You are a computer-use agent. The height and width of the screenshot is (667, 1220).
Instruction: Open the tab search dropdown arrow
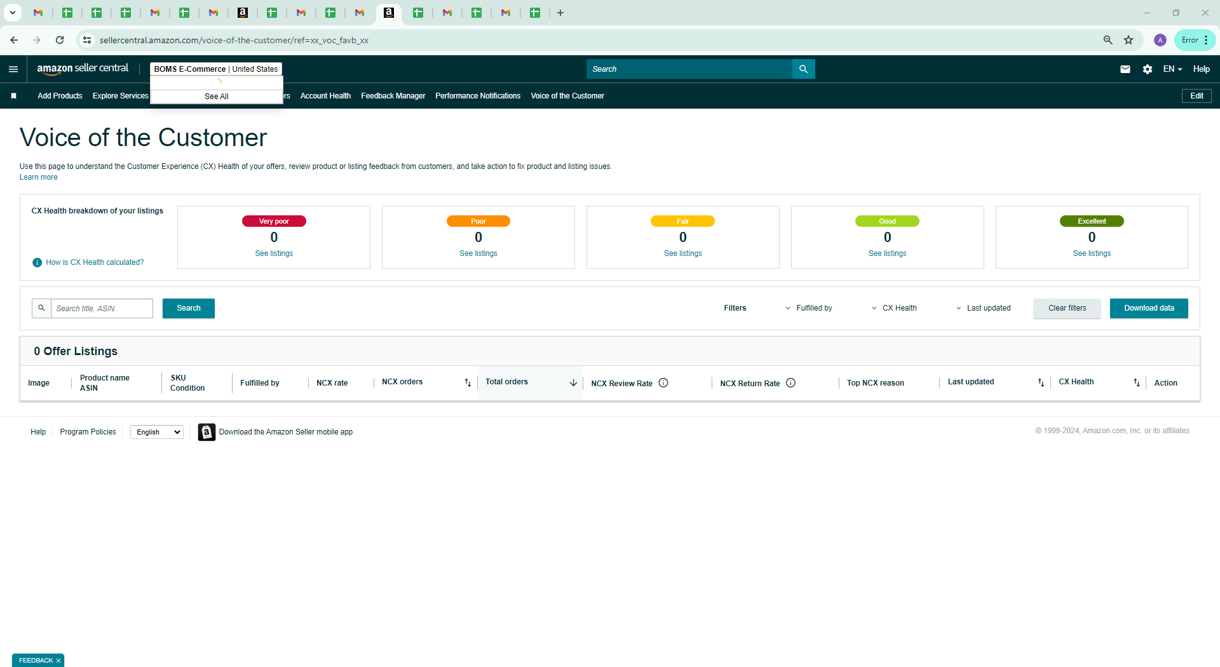(x=12, y=13)
